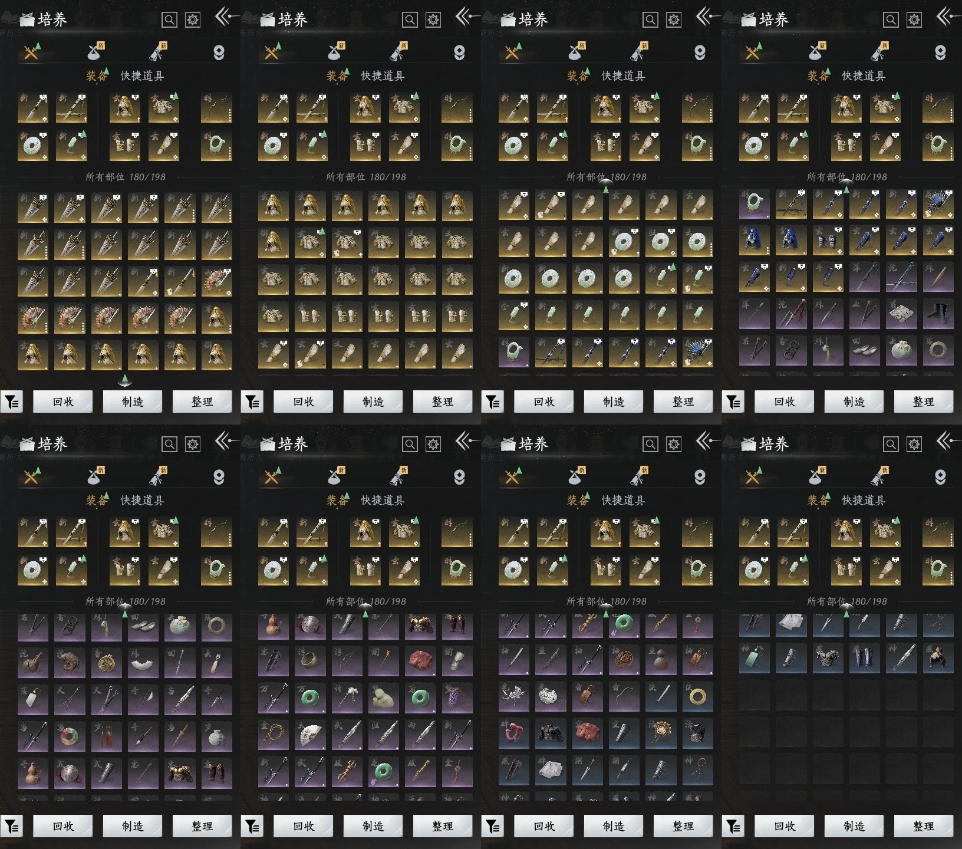The width and height of the screenshot is (962, 849).
Task: Select the jade pendant item in the bottom-row fourth panel
Action: [x=755, y=657]
